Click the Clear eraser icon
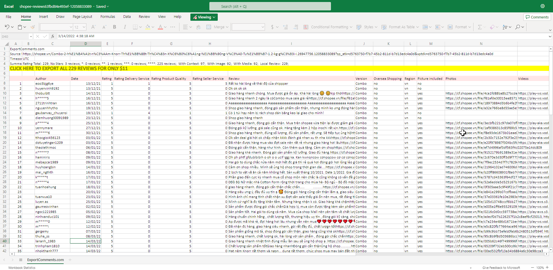The width and height of the screenshot is (553, 270). point(492,27)
